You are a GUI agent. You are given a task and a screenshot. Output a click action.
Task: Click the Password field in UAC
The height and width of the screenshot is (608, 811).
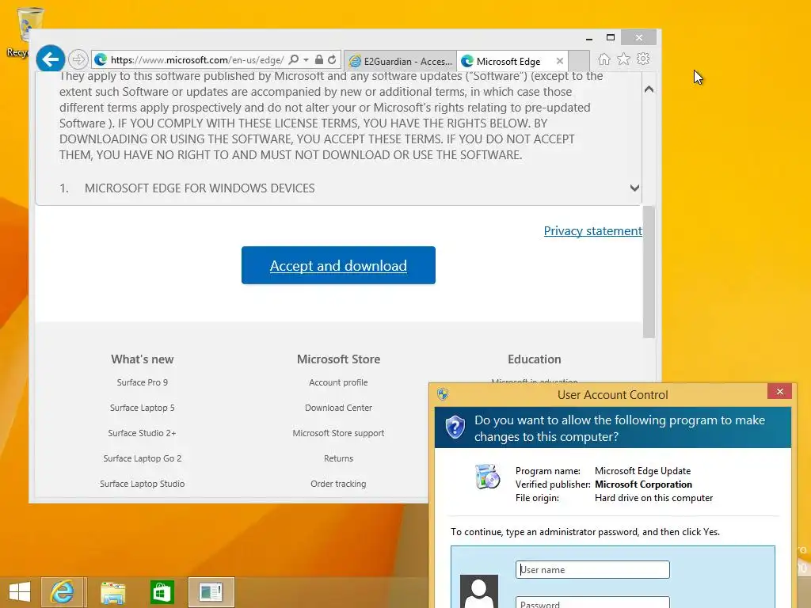pyautogui.click(x=592, y=602)
